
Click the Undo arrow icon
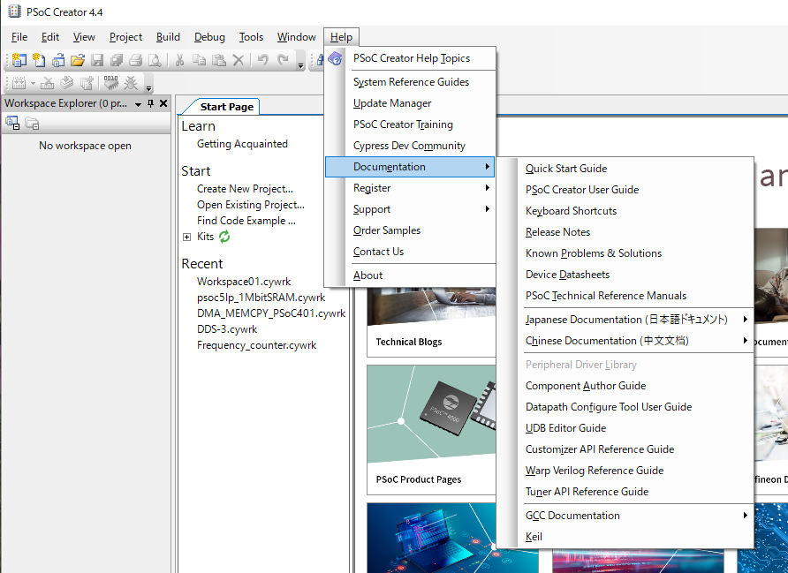[262, 60]
